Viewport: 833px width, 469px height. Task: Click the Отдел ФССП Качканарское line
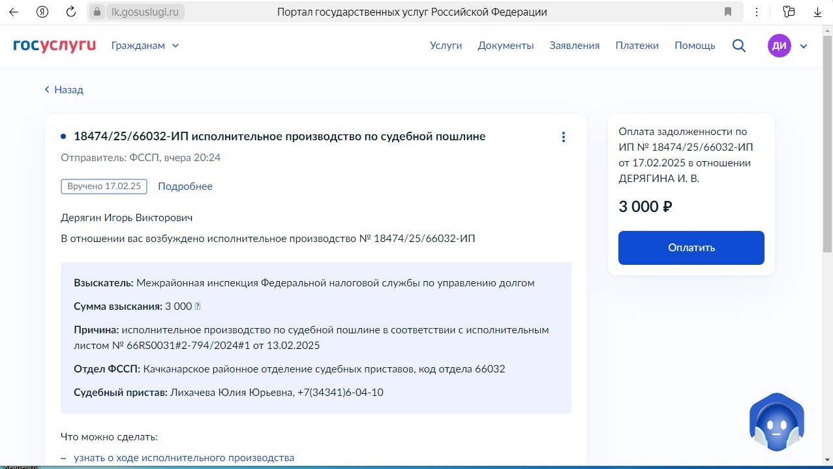[290, 369]
